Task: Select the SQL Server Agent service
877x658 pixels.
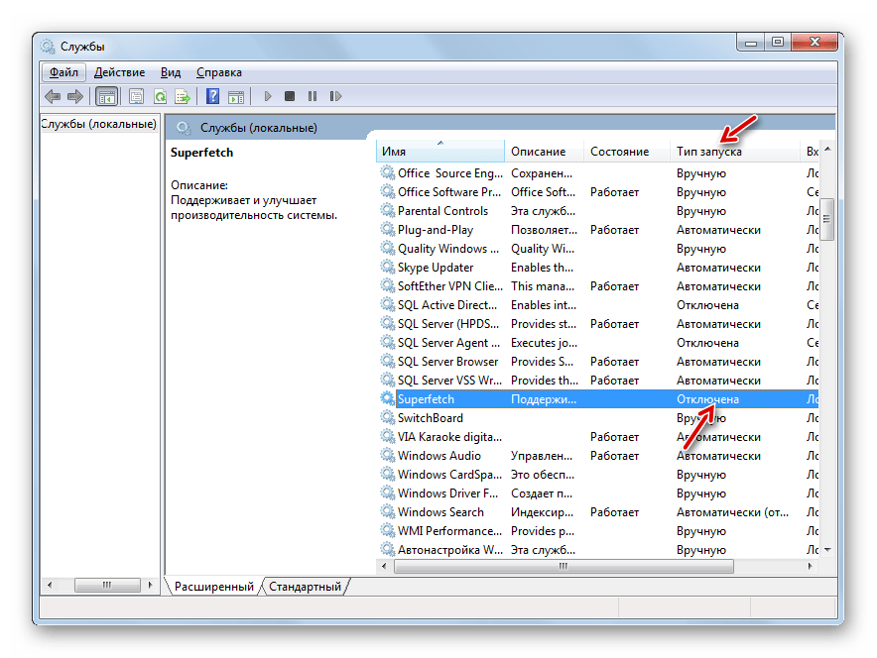Action: coord(597,343)
